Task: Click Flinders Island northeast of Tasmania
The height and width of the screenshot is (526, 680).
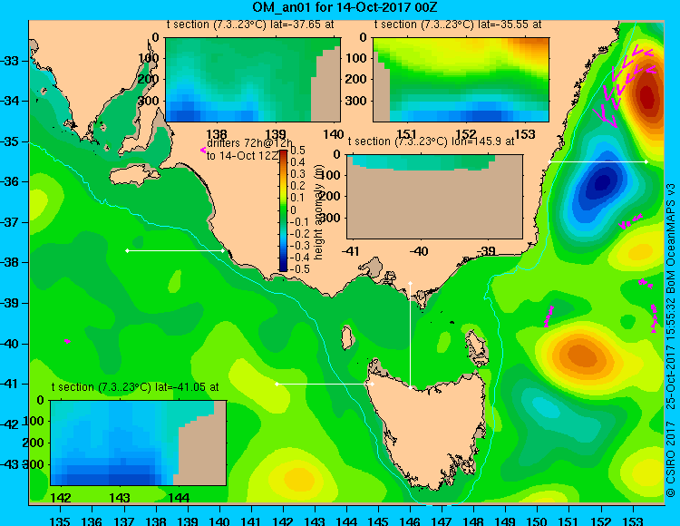Action: [477, 348]
